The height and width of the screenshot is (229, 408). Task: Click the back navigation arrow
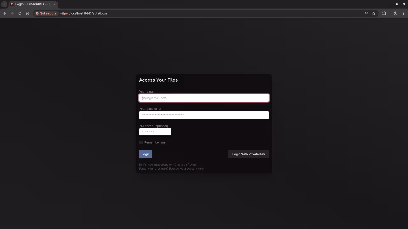click(4, 13)
